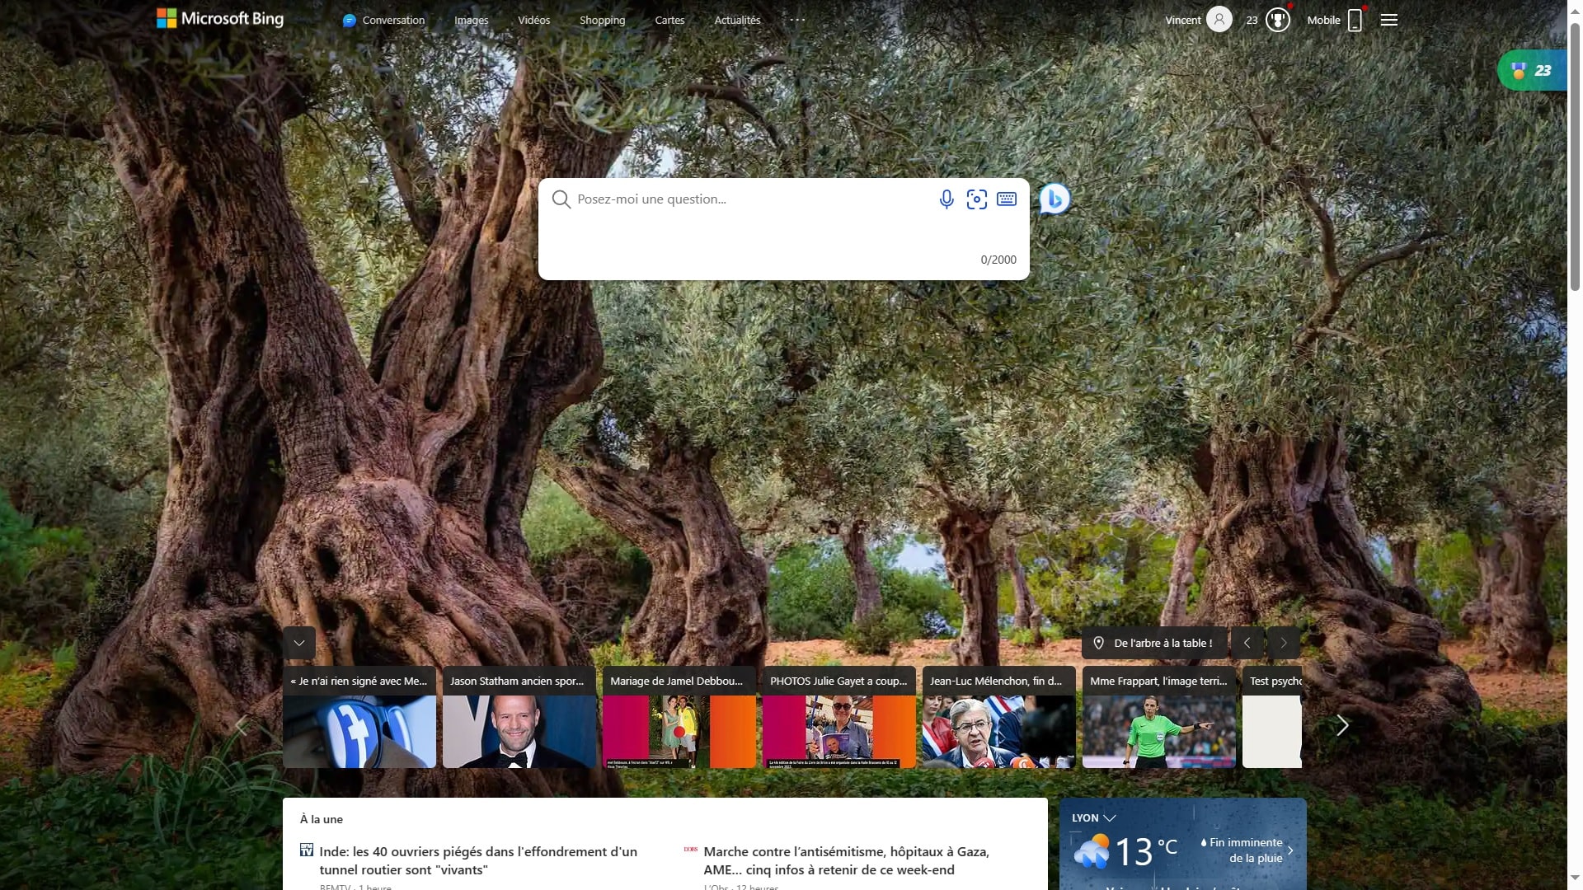
Task: Click the Bing Chat bird icon
Action: pos(1055,199)
